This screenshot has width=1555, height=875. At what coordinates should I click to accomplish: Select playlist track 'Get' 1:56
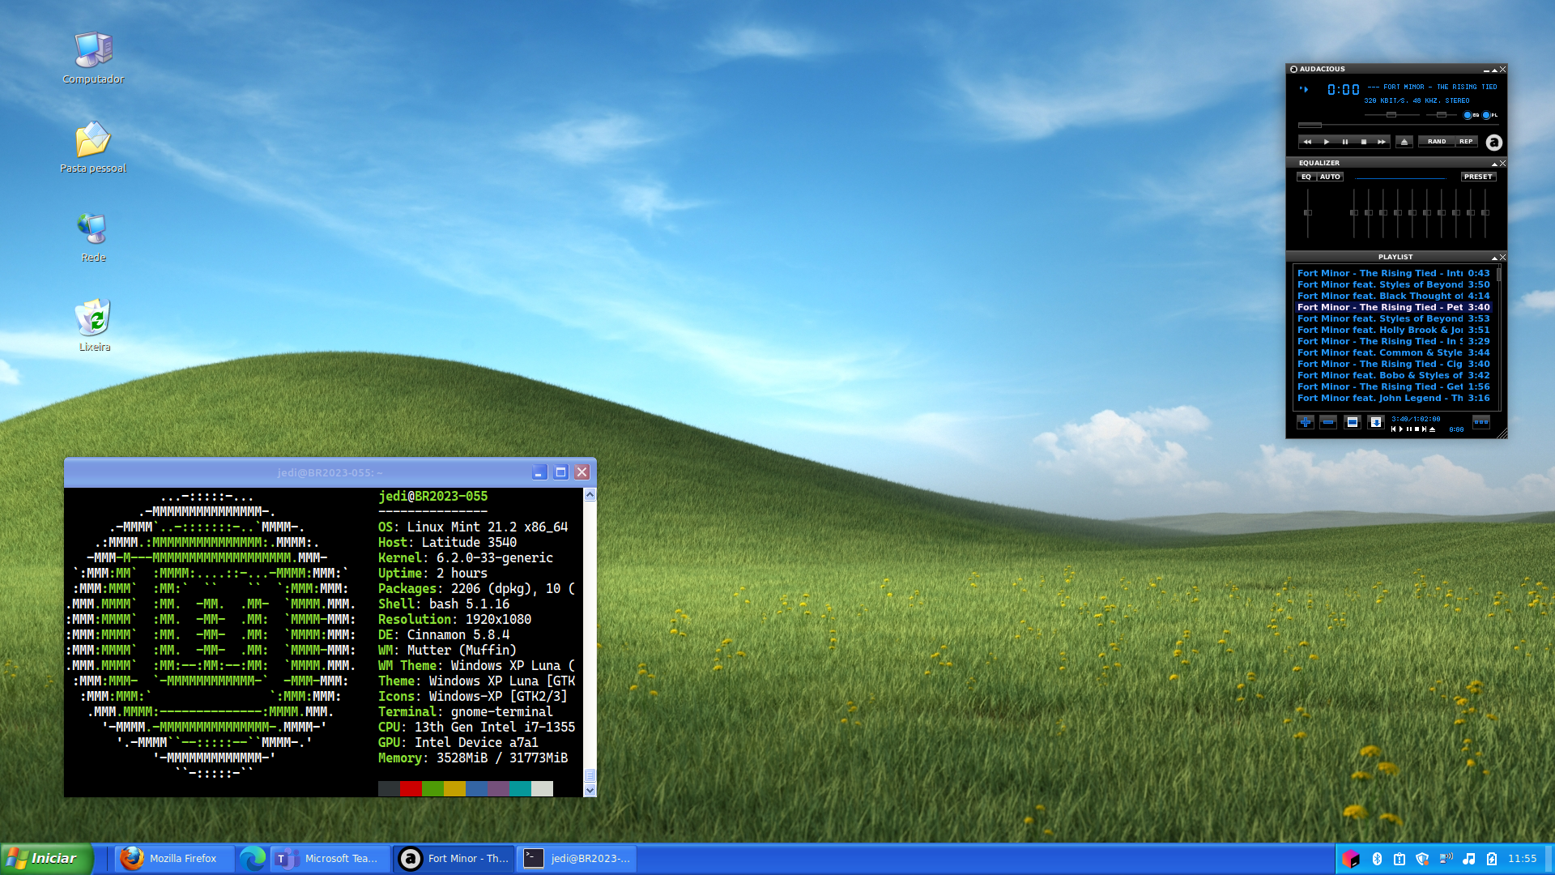[1394, 386]
